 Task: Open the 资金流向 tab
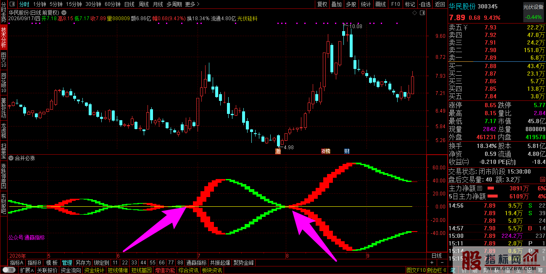click(71, 270)
